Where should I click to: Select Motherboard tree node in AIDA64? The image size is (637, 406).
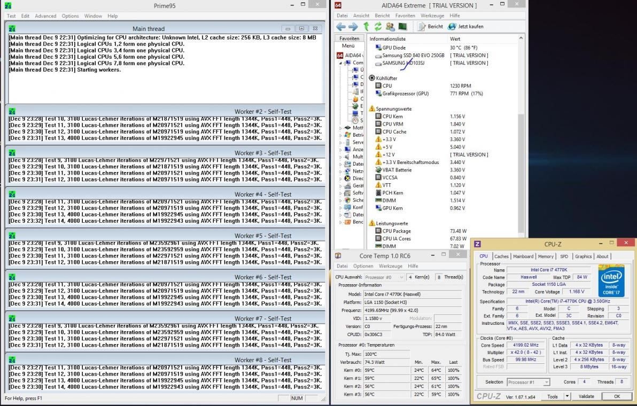tap(354, 128)
